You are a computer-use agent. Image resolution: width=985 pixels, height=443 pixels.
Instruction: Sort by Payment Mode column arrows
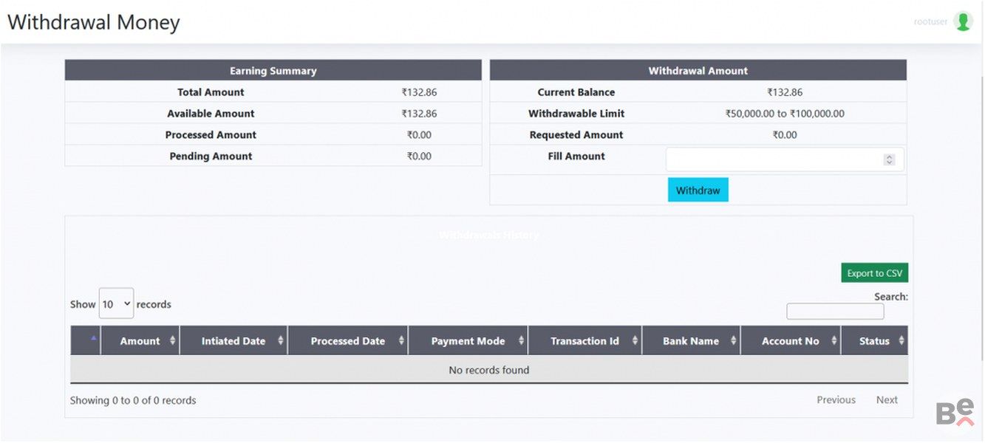click(521, 340)
